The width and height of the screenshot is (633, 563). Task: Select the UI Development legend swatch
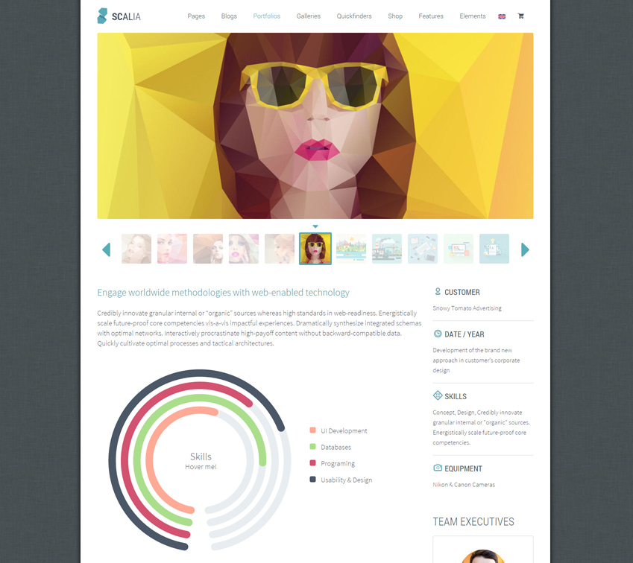coord(313,430)
